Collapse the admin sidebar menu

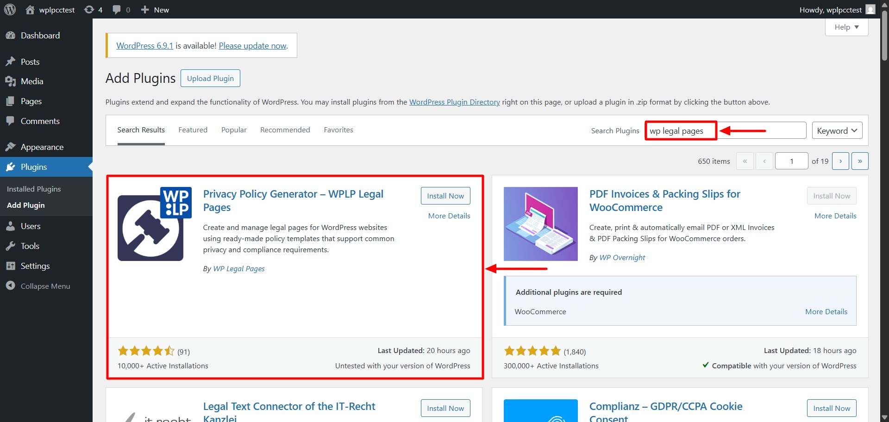pyautogui.click(x=45, y=286)
